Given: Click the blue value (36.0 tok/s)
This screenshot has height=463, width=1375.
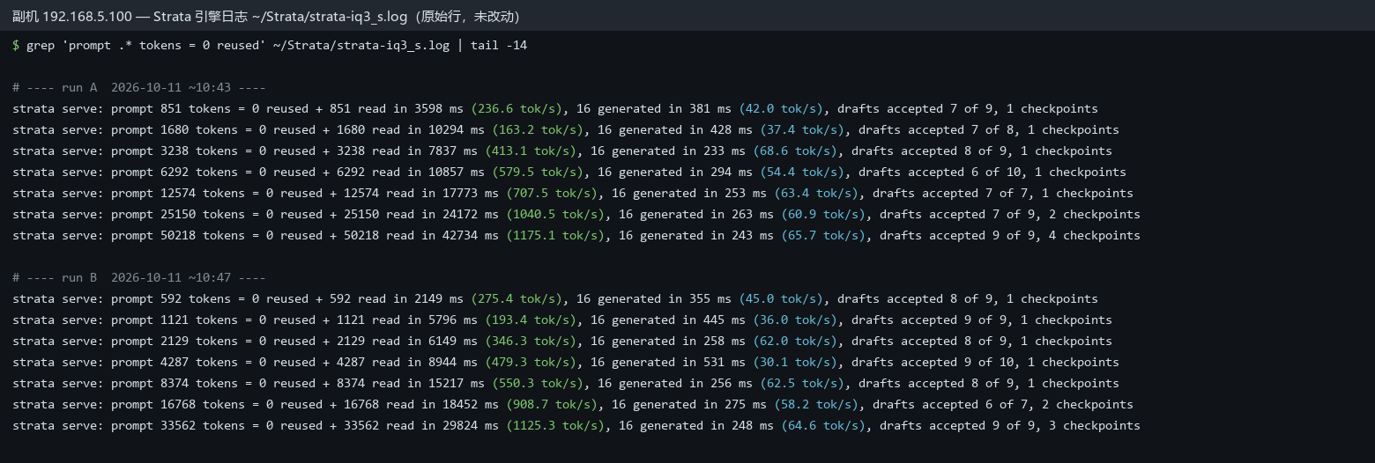Looking at the screenshot, I should click(795, 320).
